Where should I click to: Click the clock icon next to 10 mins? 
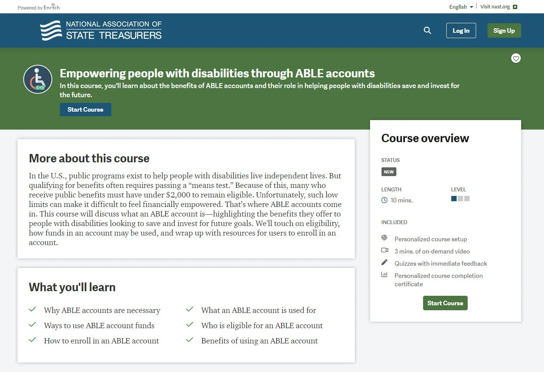(384, 200)
